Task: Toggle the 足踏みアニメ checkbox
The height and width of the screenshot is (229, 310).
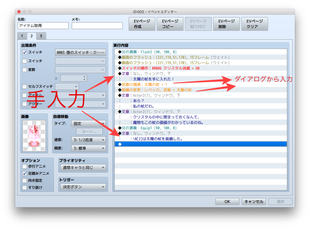Action: (x=25, y=173)
